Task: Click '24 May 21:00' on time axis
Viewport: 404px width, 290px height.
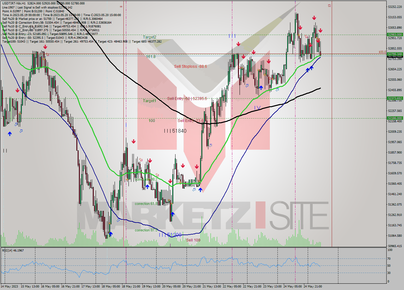Action: click(x=313, y=286)
